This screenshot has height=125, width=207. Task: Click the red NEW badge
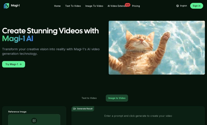127,5
